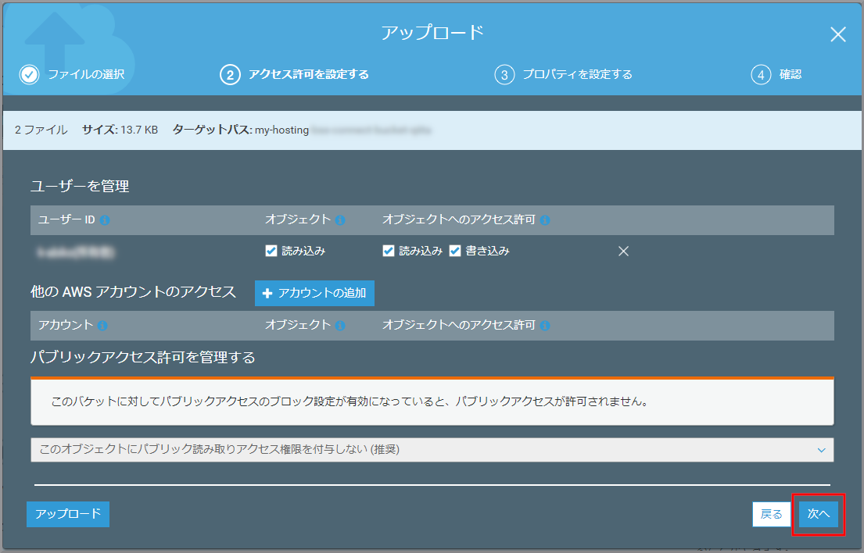The width and height of the screenshot is (864, 553).
Task: Uncheck ACL 読み込み permission checkbox
Action: pos(389,251)
